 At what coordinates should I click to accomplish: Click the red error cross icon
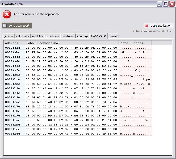7,14
